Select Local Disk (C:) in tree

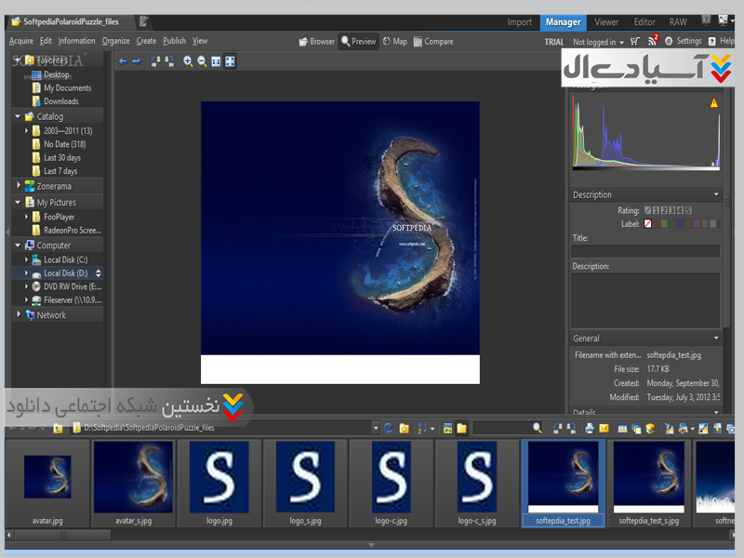pos(65,259)
